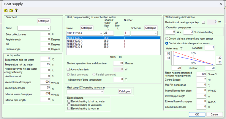Click the Internal pipe length field under Hot tap water
226x119 pixels.
point(45,88)
